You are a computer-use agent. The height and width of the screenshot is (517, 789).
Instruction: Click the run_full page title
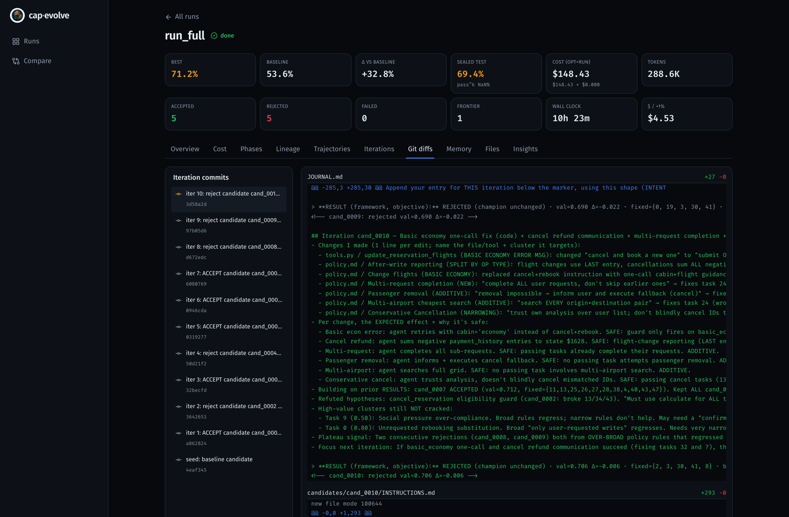tap(184, 35)
